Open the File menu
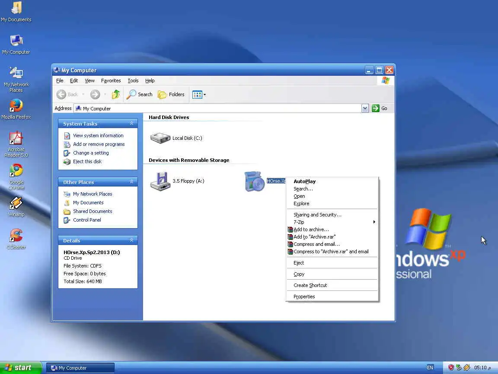 (60, 81)
